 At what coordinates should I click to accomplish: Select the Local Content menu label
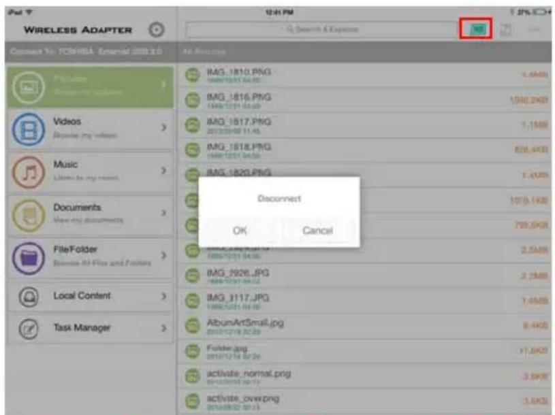coord(82,295)
